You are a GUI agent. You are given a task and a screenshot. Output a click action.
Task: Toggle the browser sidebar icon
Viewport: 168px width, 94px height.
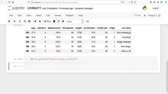click(x=154, y=2)
